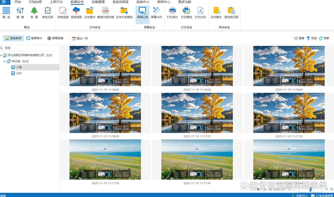Select the 智能截屏 view toggle
334x197 pixels.
click(x=13, y=38)
